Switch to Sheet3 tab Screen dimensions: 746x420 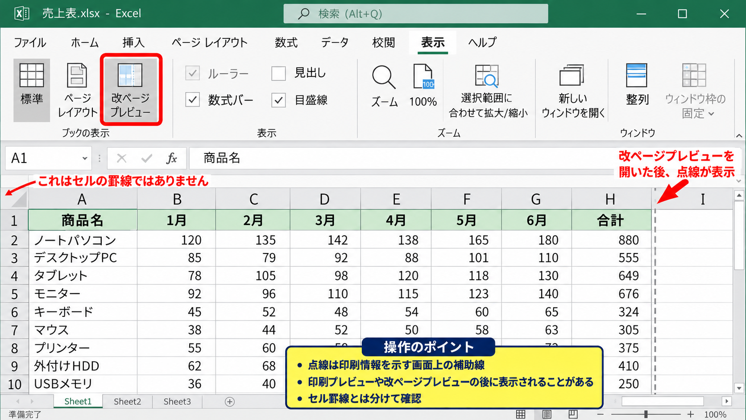pos(177,401)
